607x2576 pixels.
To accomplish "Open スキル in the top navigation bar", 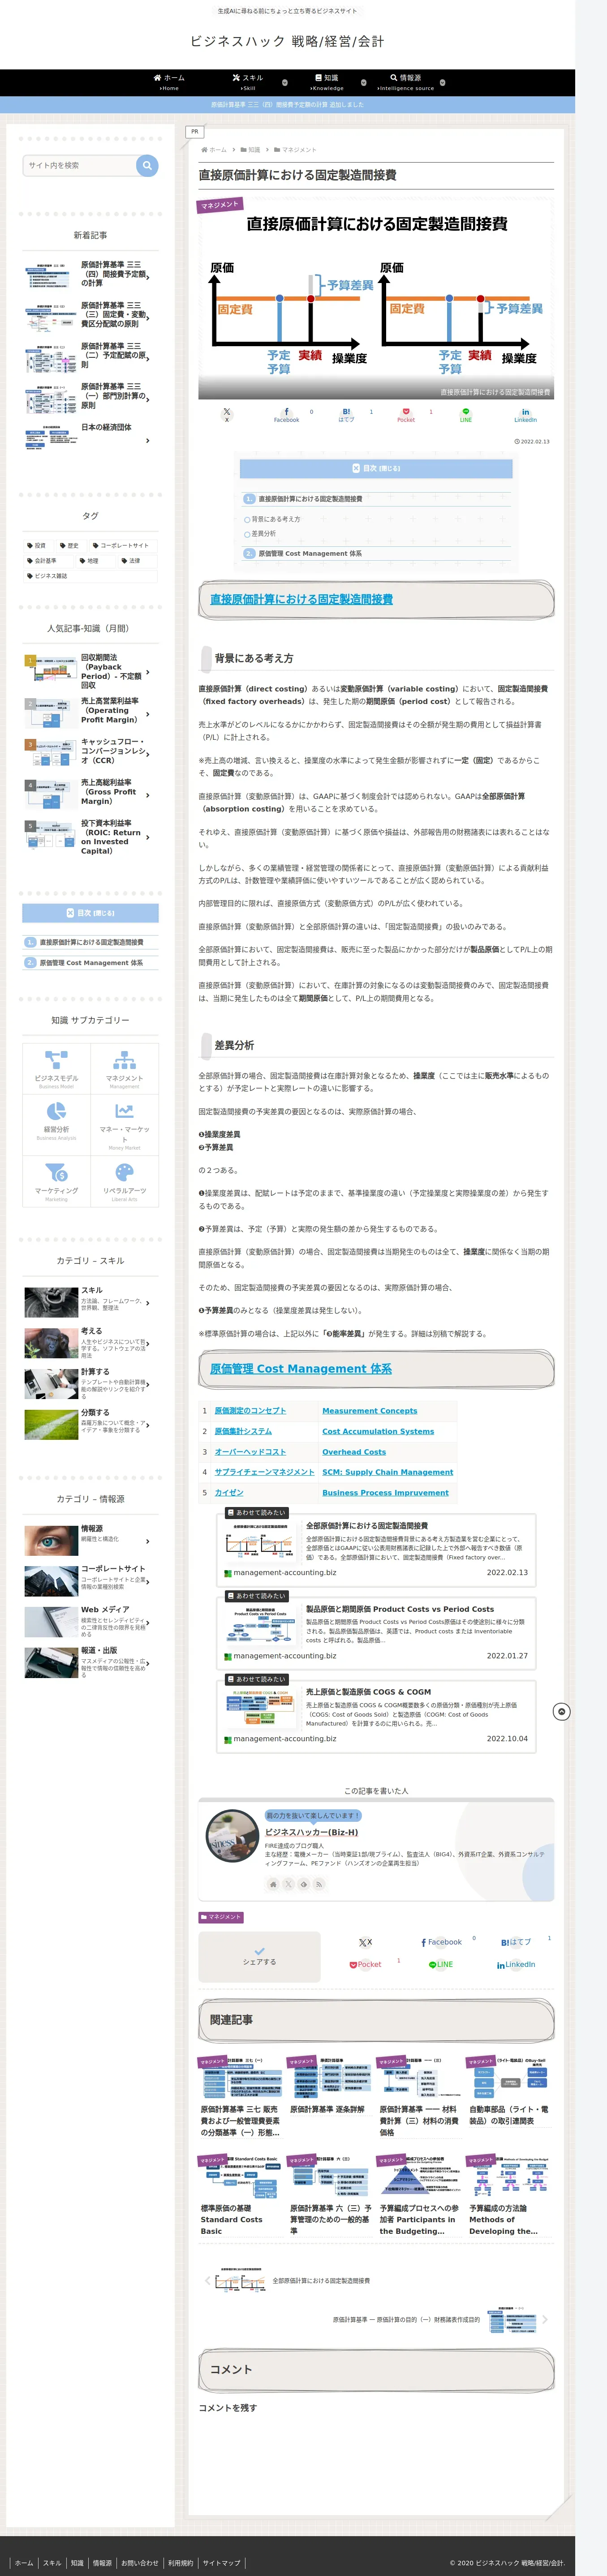I will point(248,82).
